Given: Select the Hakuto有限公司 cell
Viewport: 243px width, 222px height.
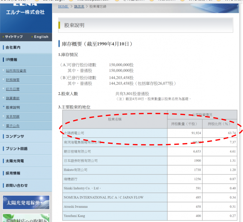Looking at the screenshot, I should pos(115,170).
